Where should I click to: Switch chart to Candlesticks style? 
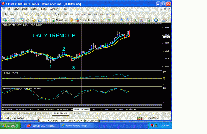(109, 20)
